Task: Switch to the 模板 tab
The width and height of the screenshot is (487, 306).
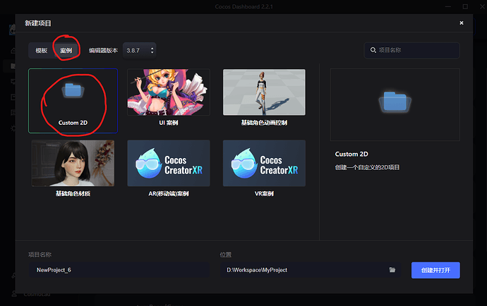Action: click(42, 50)
